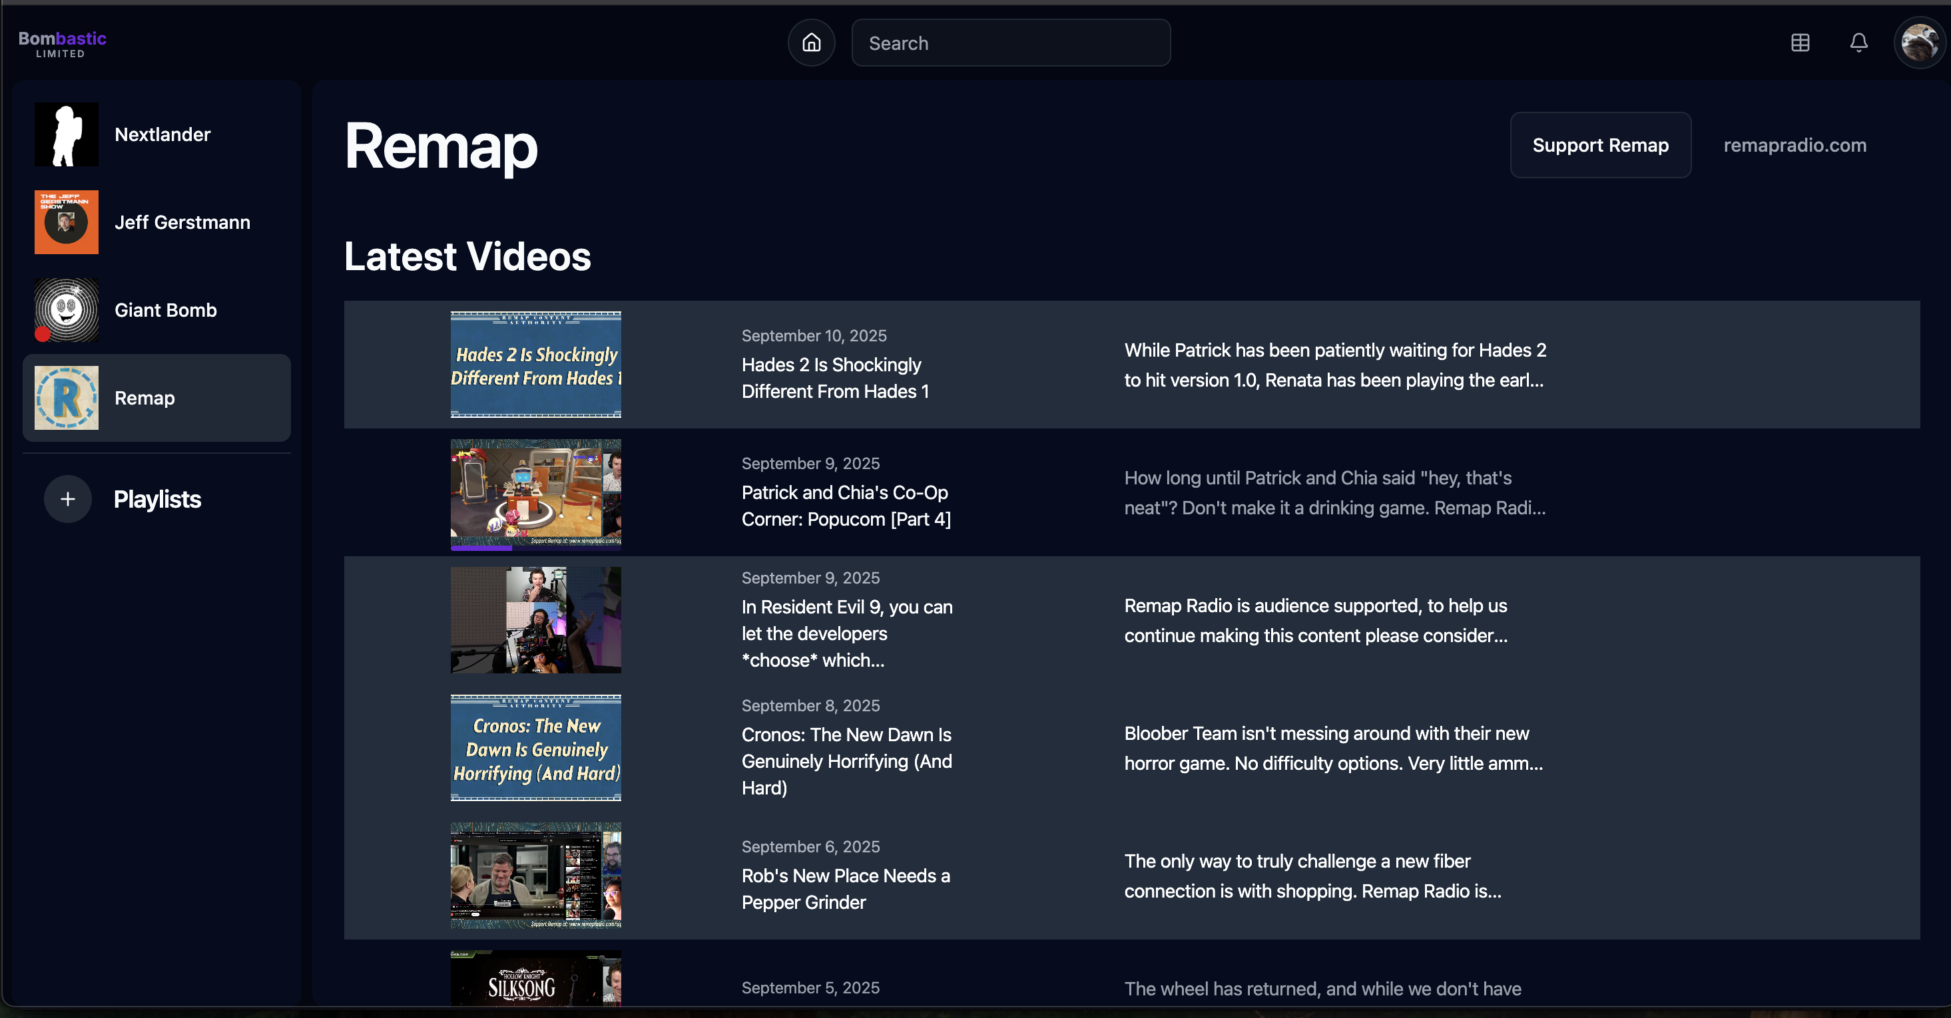Focus the Search field
This screenshot has height=1018, width=1951.
point(1010,43)
